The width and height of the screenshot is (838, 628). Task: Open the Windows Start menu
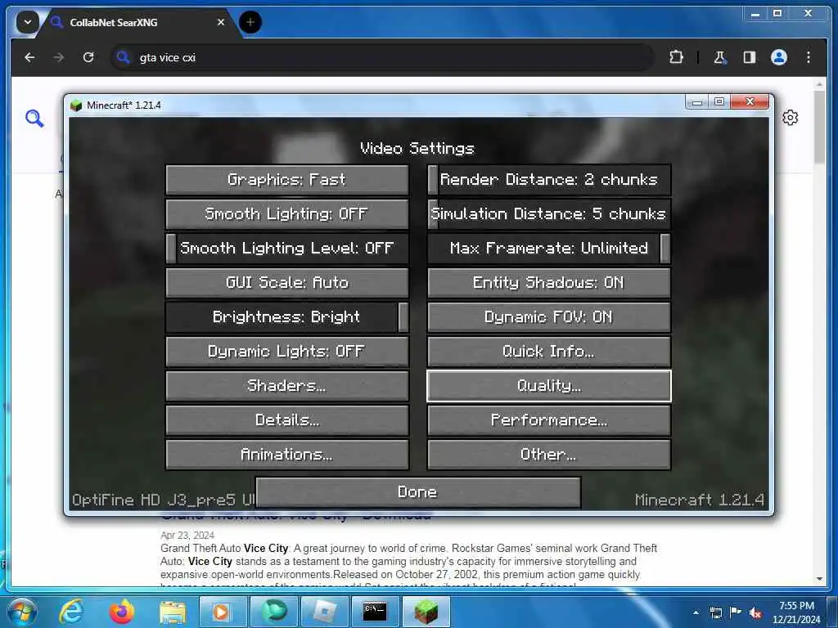(x=22, y=612)
